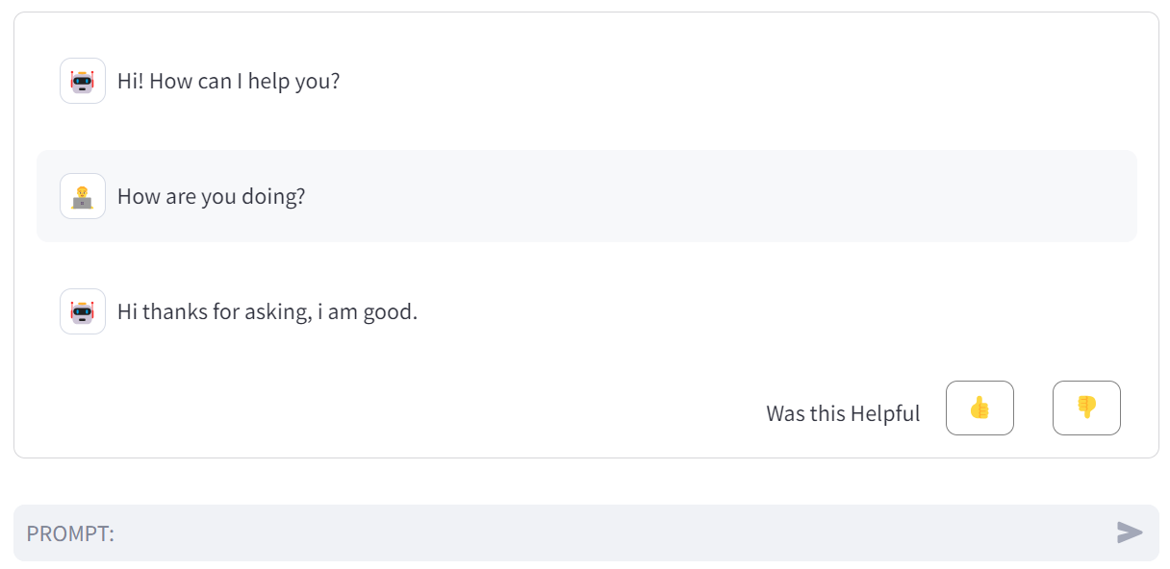
Task: Click the "Was this Helpful" label
Action: click(x=843, y=413)
